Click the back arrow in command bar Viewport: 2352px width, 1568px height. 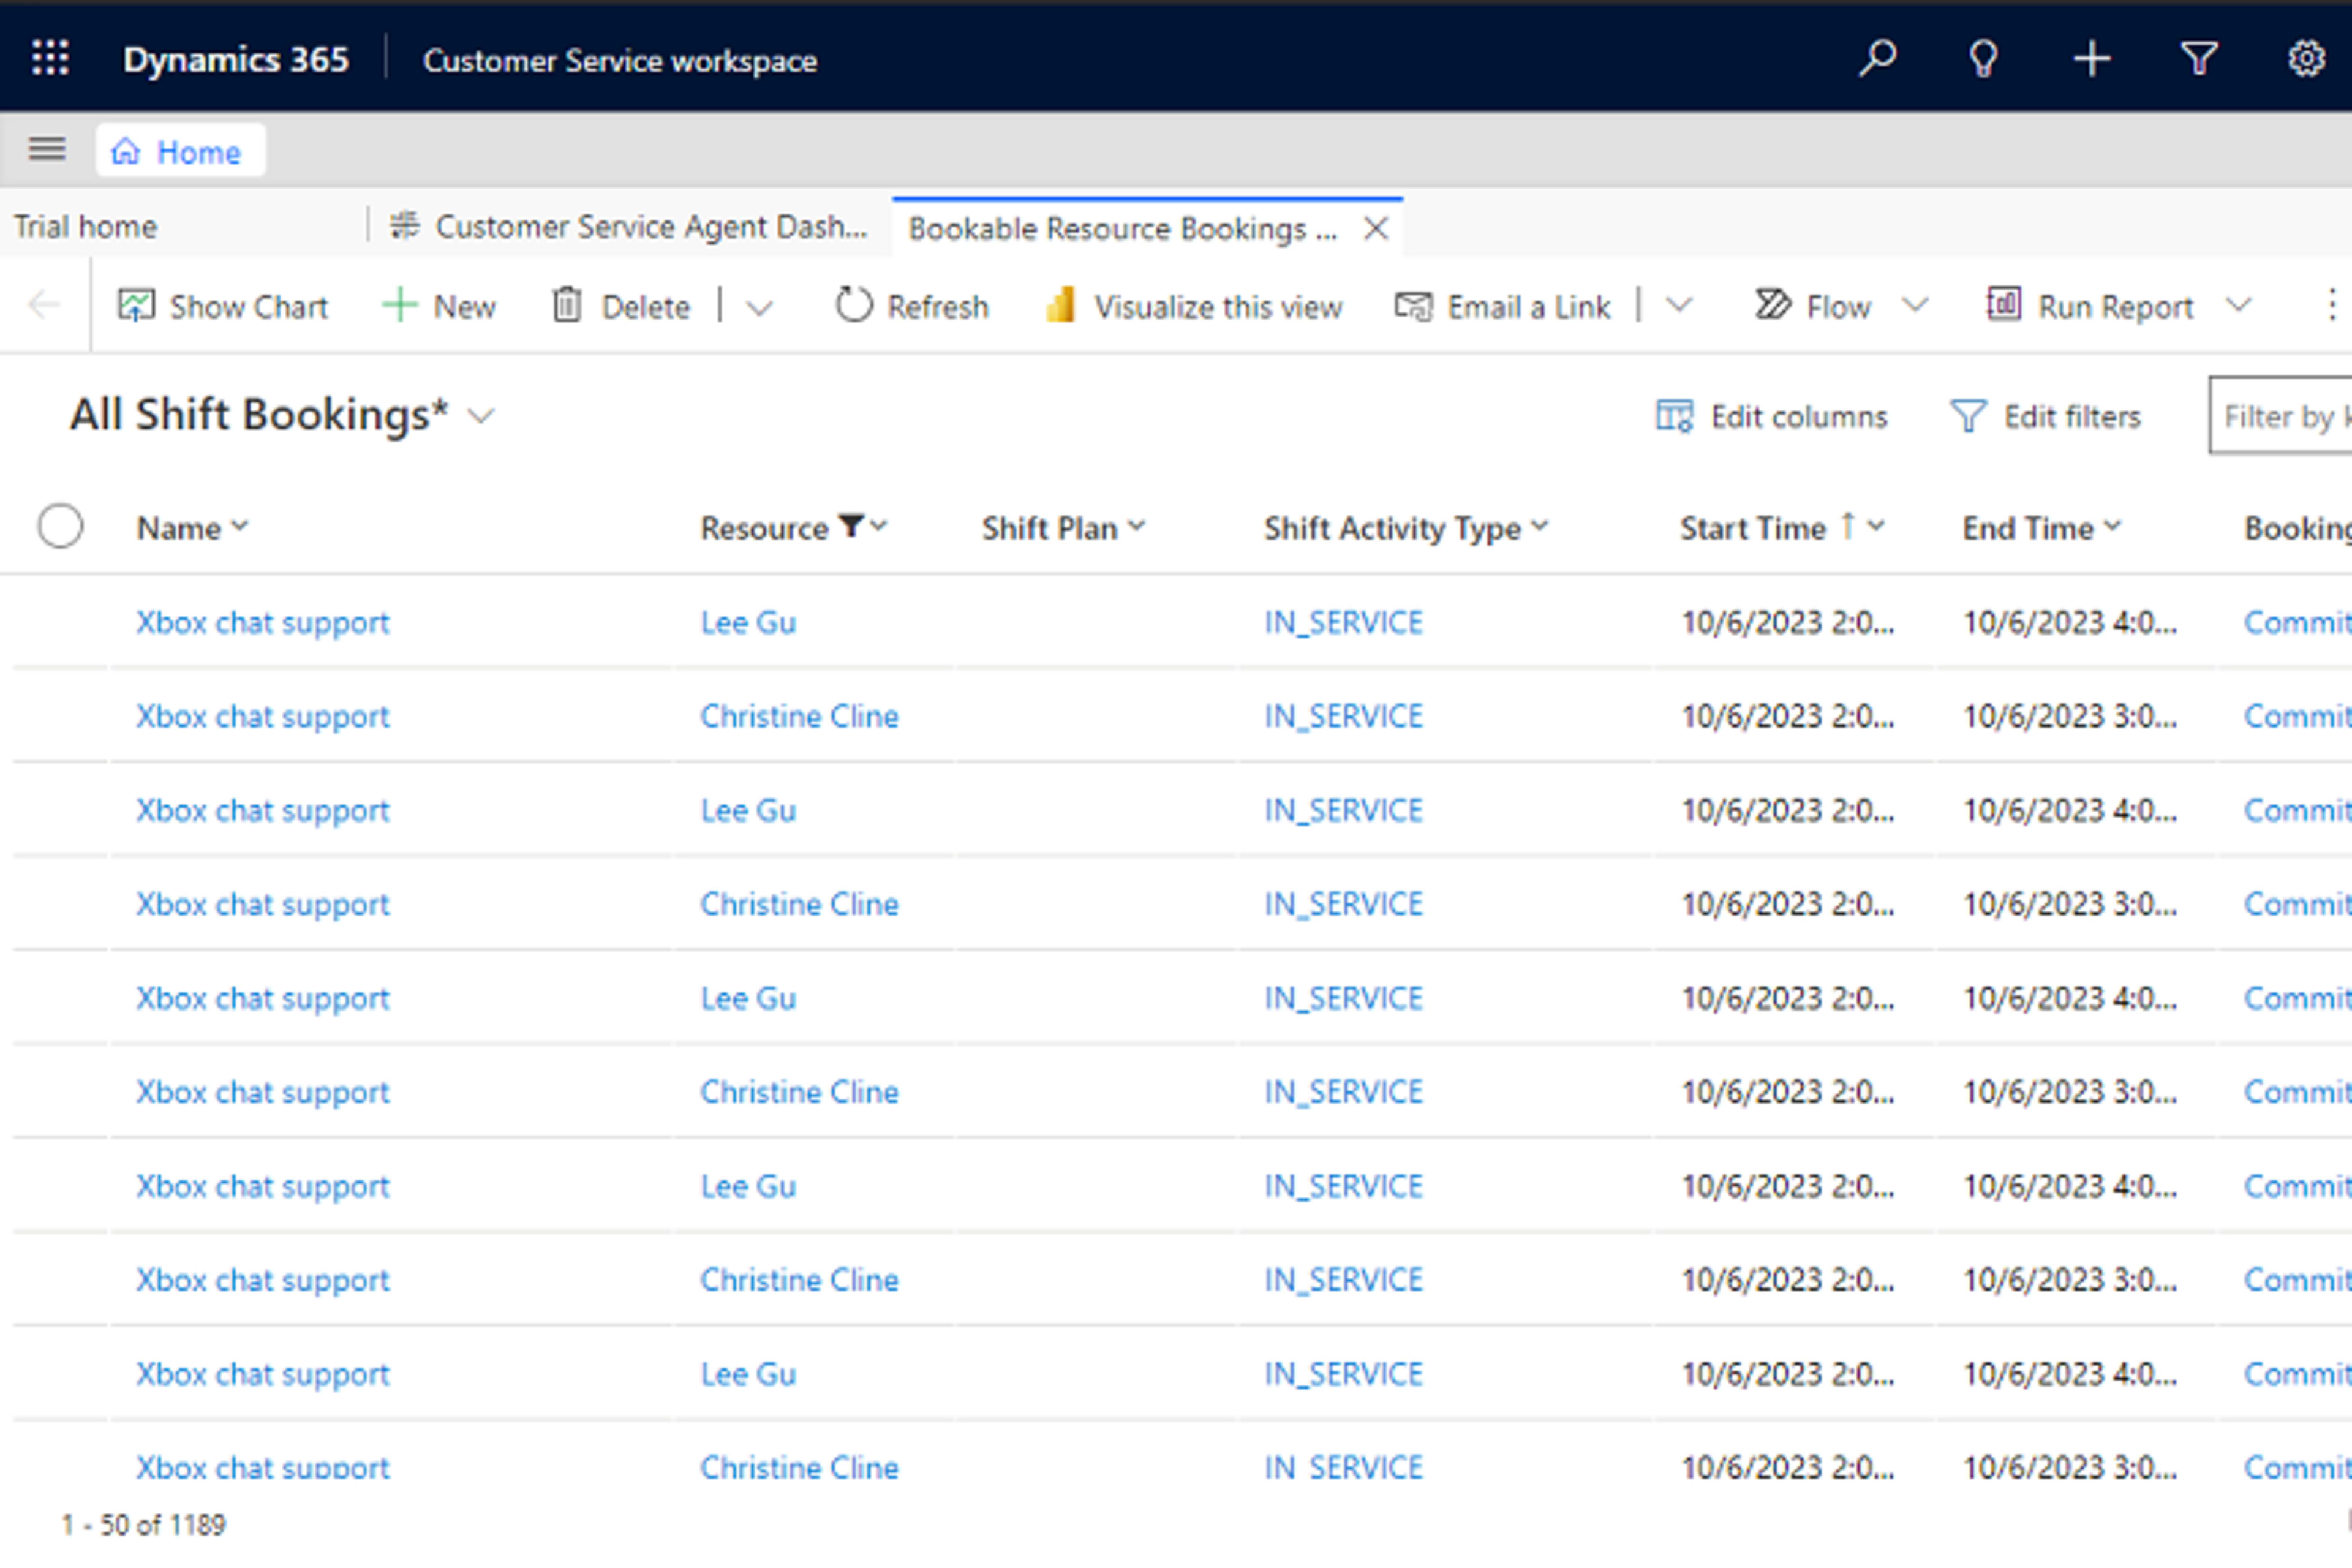[44, 305]
